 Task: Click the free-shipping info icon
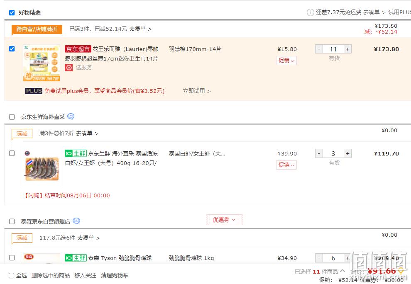click(311, 12)
